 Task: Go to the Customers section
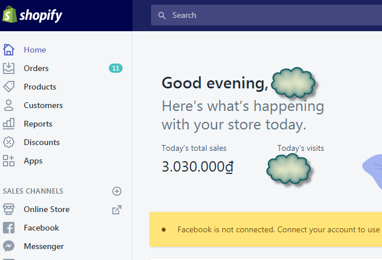click(43, 105)
